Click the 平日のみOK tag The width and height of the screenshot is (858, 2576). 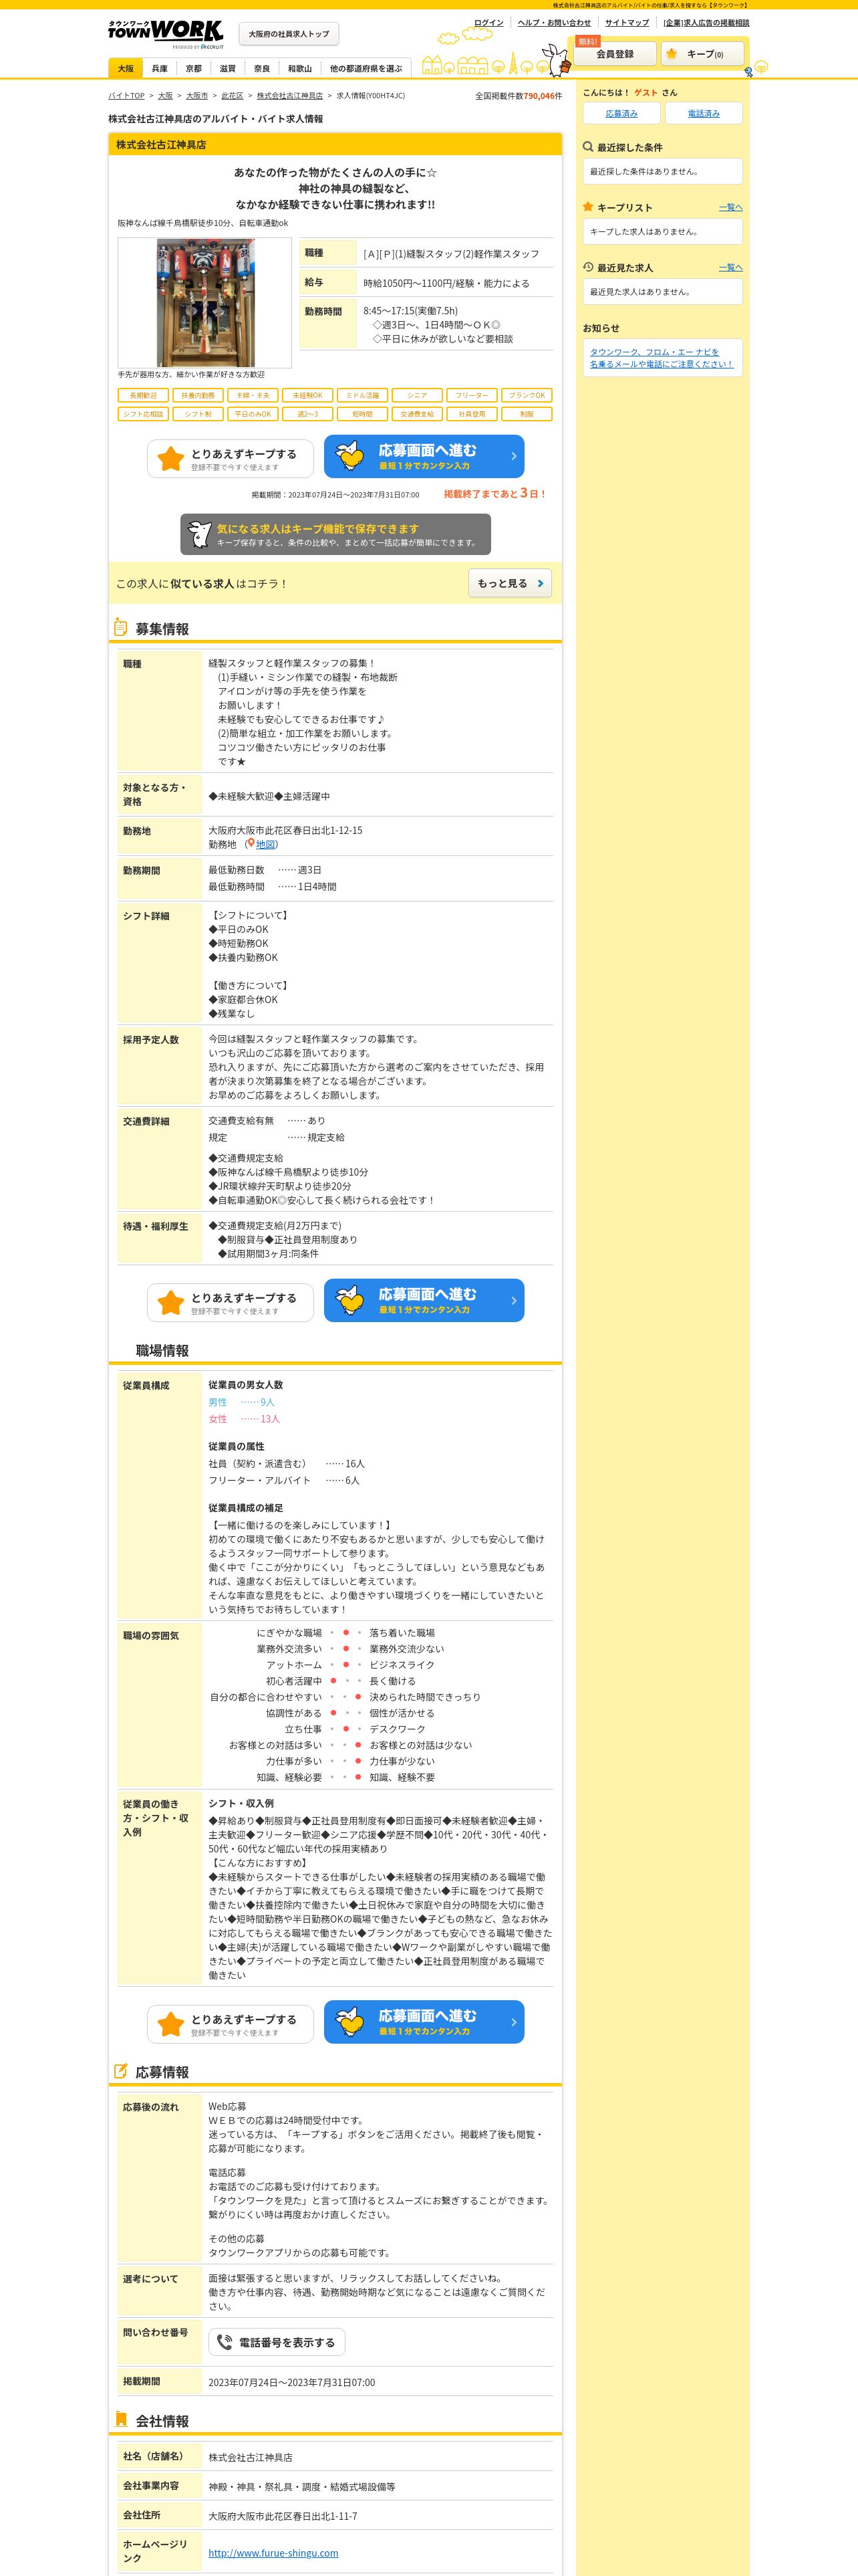coord(253,413)
